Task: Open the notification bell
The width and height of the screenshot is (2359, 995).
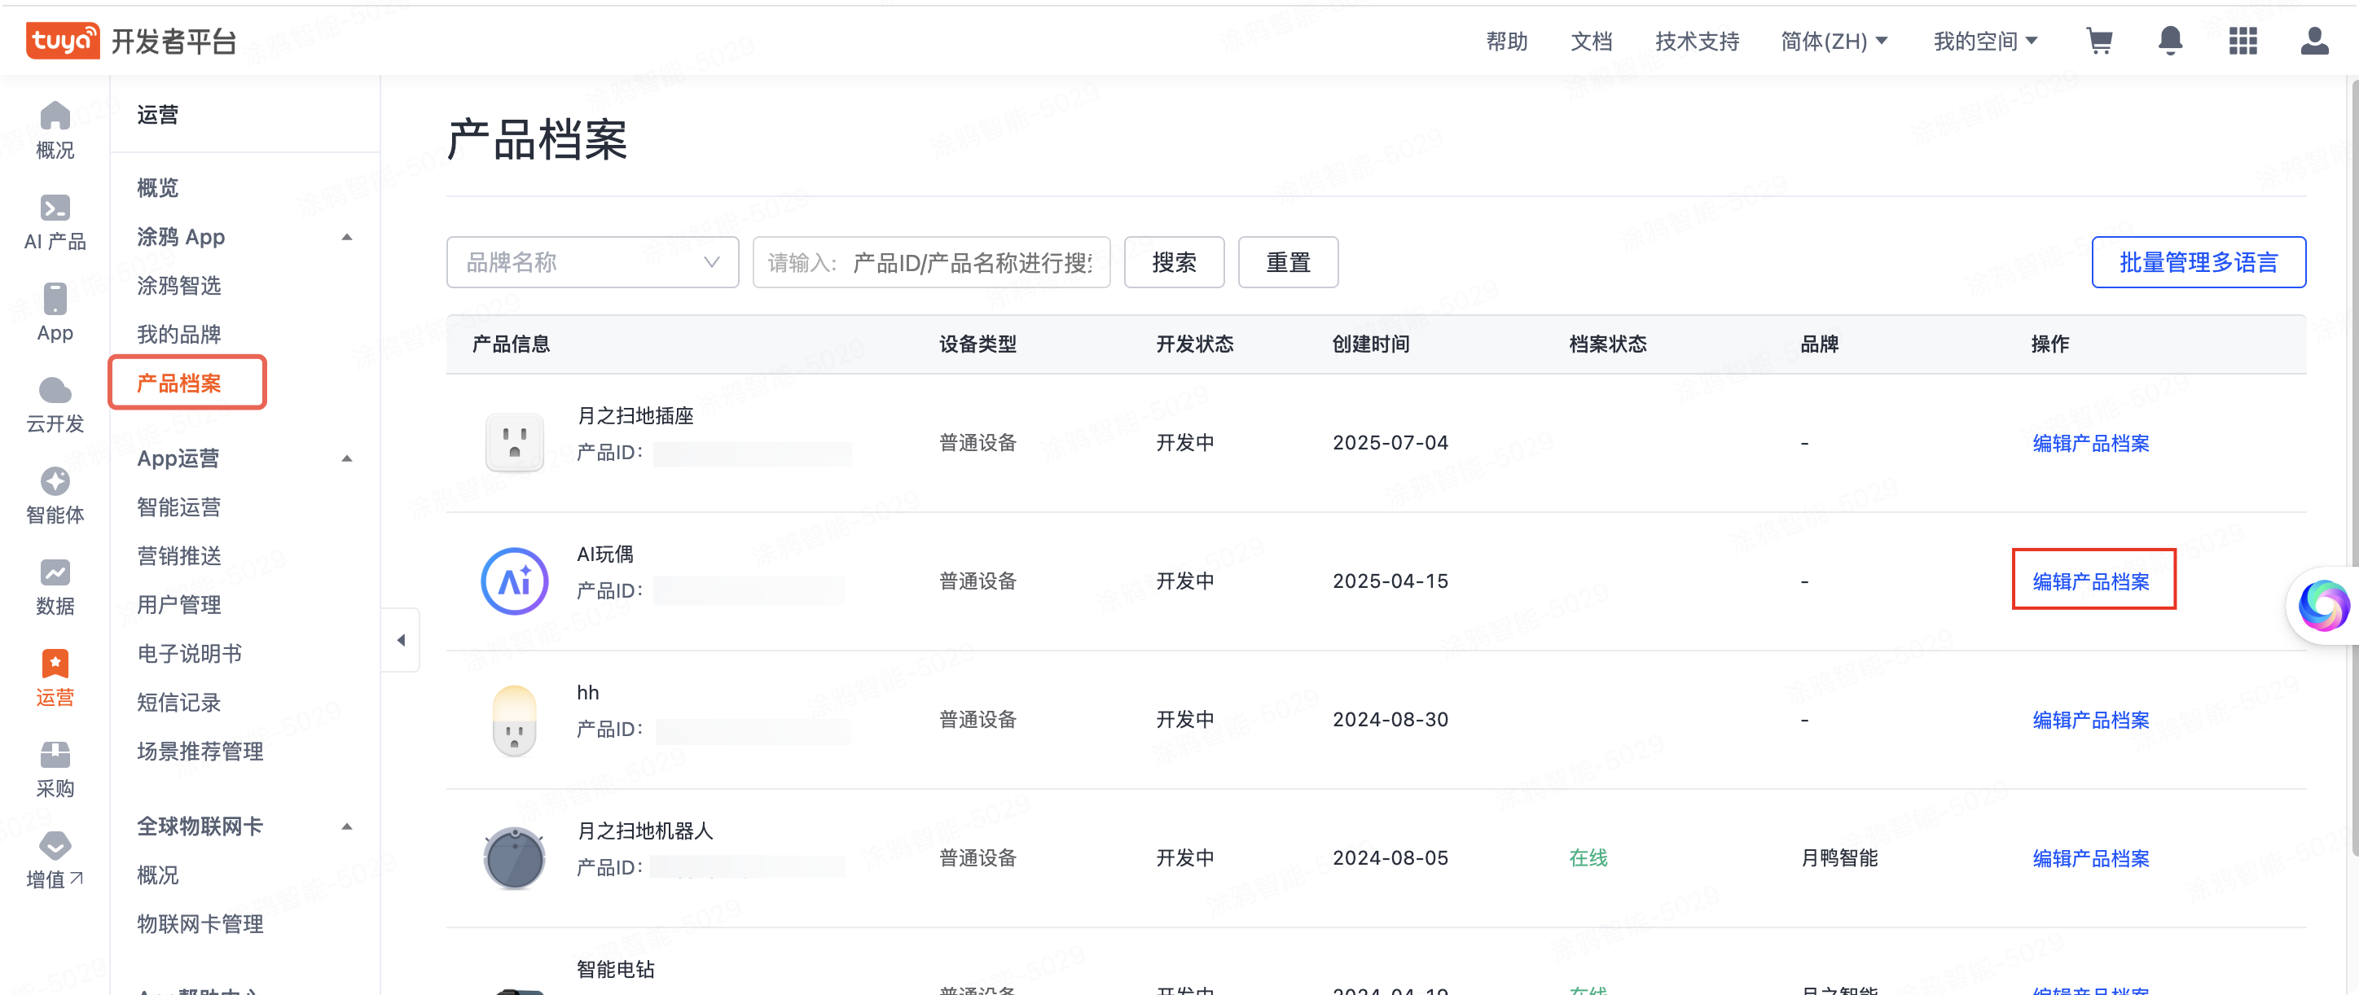Action: 2169,42
